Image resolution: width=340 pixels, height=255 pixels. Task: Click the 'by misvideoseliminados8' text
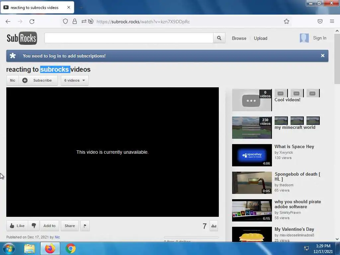[x=294, y=235]
